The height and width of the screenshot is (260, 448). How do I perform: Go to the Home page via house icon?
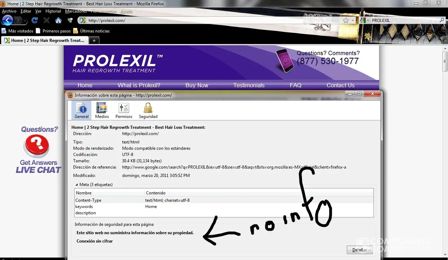click(58, 21)
